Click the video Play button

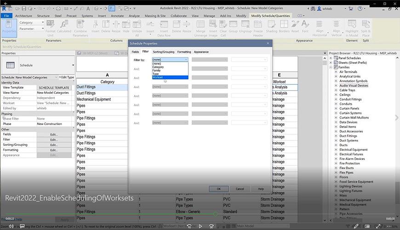pos(200,226)
